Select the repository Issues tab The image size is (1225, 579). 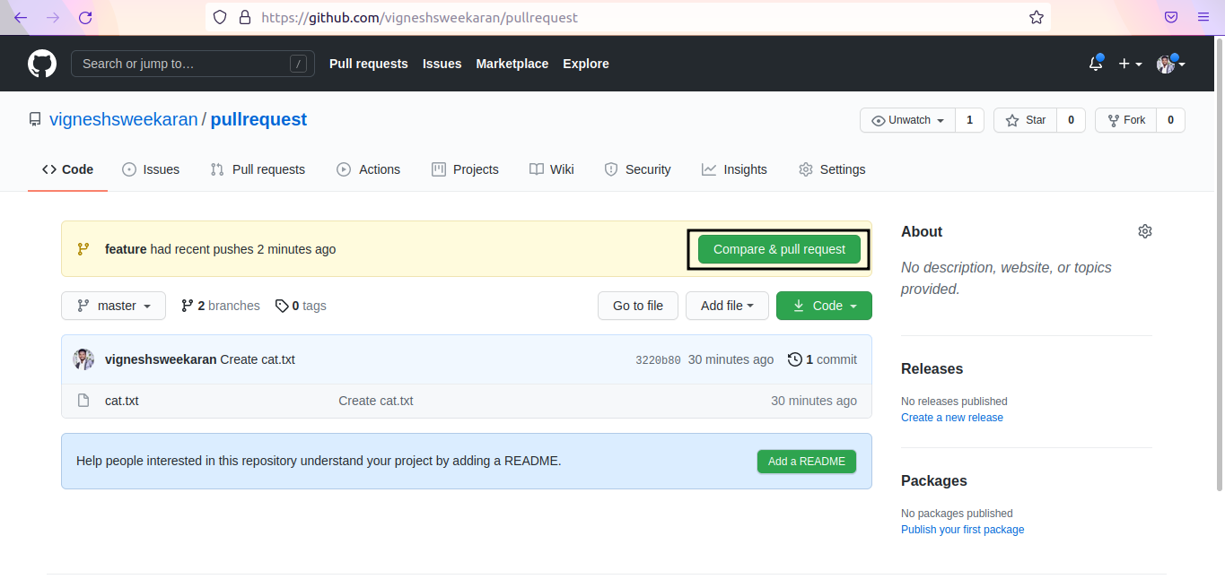pyautogui.click(x=151, y=169)
